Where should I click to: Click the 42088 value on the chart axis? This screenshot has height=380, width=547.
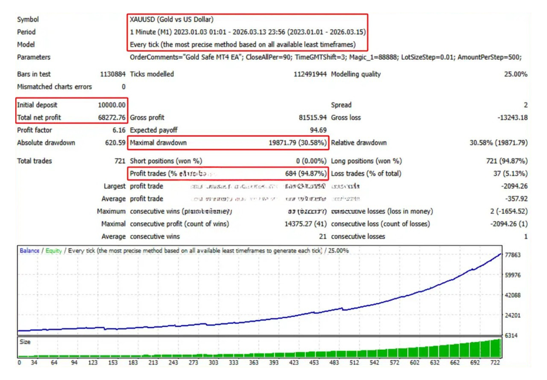click(x=513, y=295)
